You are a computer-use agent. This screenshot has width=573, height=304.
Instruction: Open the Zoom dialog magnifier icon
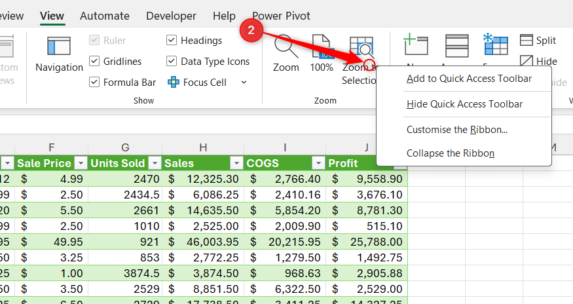click(286, 46)
